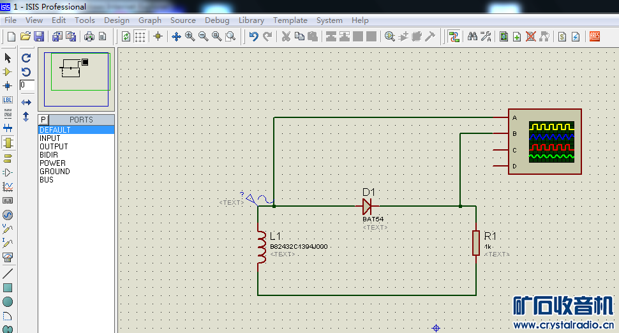Click the Search and Tag binoculars icon
Screen dimensions: 619x333
472,36
